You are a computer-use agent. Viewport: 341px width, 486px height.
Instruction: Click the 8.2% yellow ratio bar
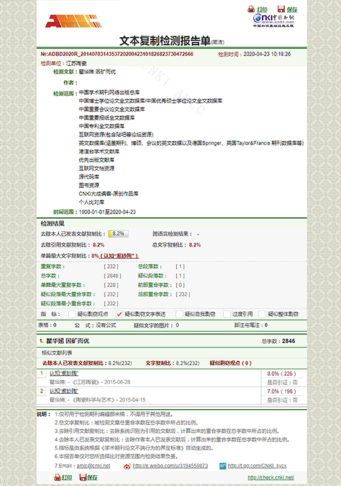[118, 233]
